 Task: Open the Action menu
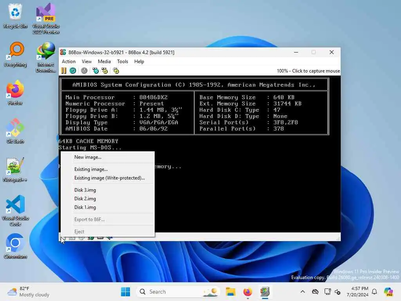[69, 62]
